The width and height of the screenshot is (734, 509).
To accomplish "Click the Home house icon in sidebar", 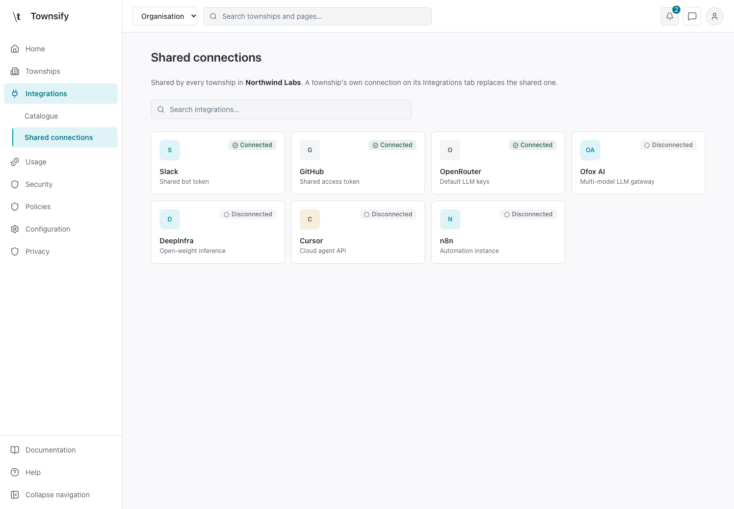I will point(15,49).
